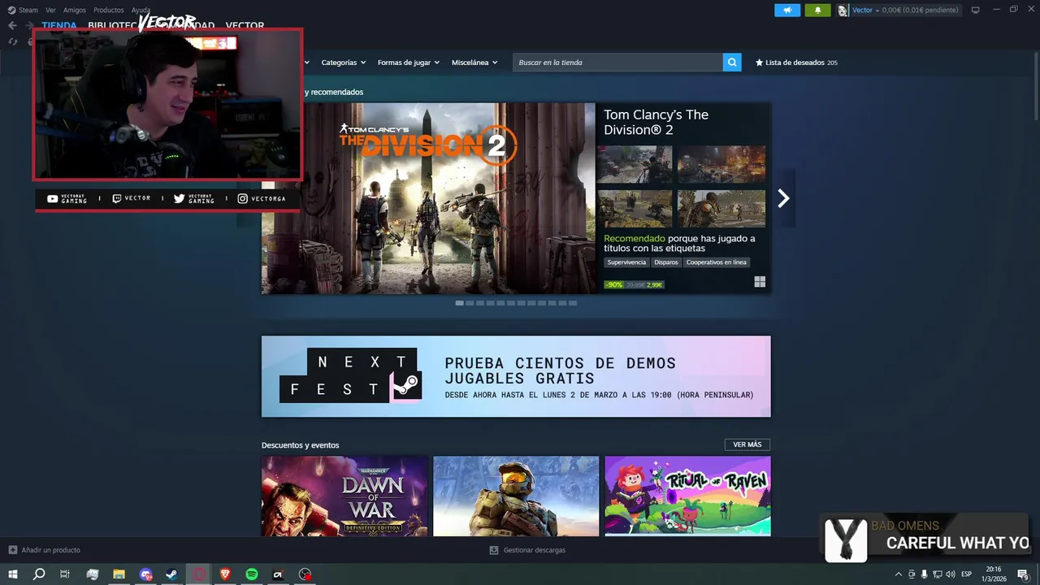This screenshot has height=585, width=1040.
Task: Open Opera GX from taskbar
Action: pos(199,574)
